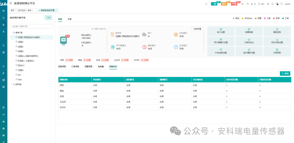Image resolution: width=294 pixels, height=143 pixels.
Task: Open the admin user menu
Action: (x=287, y=4)
